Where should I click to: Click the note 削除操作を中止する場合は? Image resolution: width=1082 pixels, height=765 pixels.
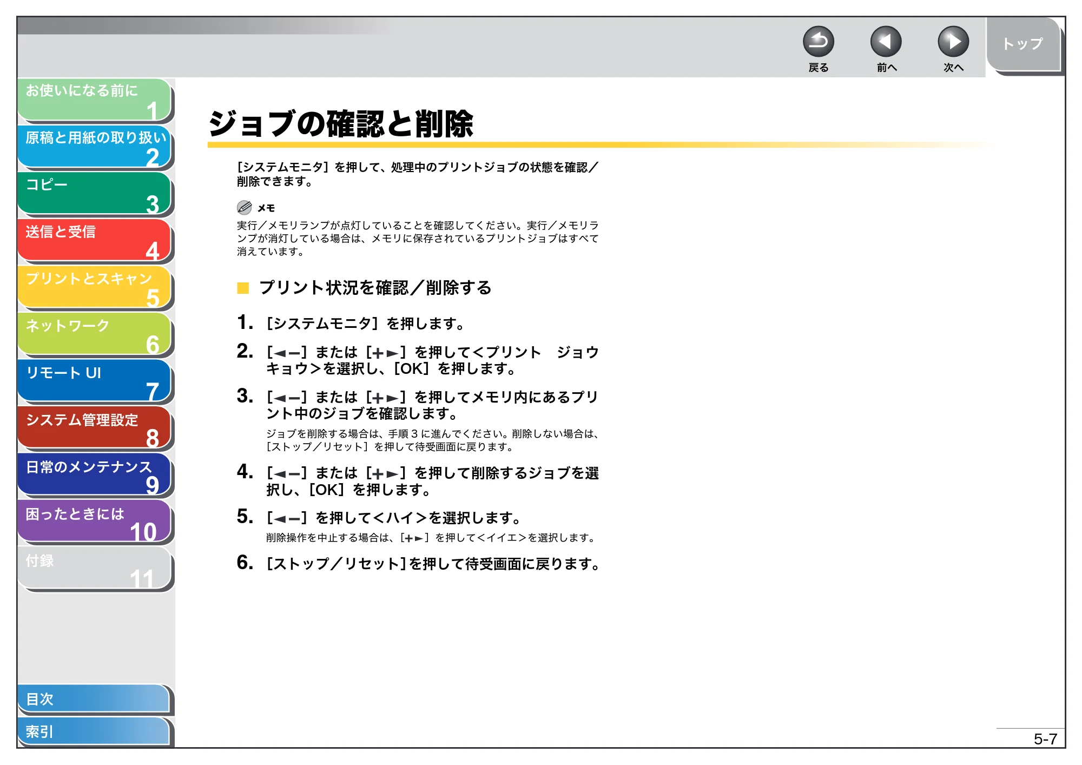point(432,538)
